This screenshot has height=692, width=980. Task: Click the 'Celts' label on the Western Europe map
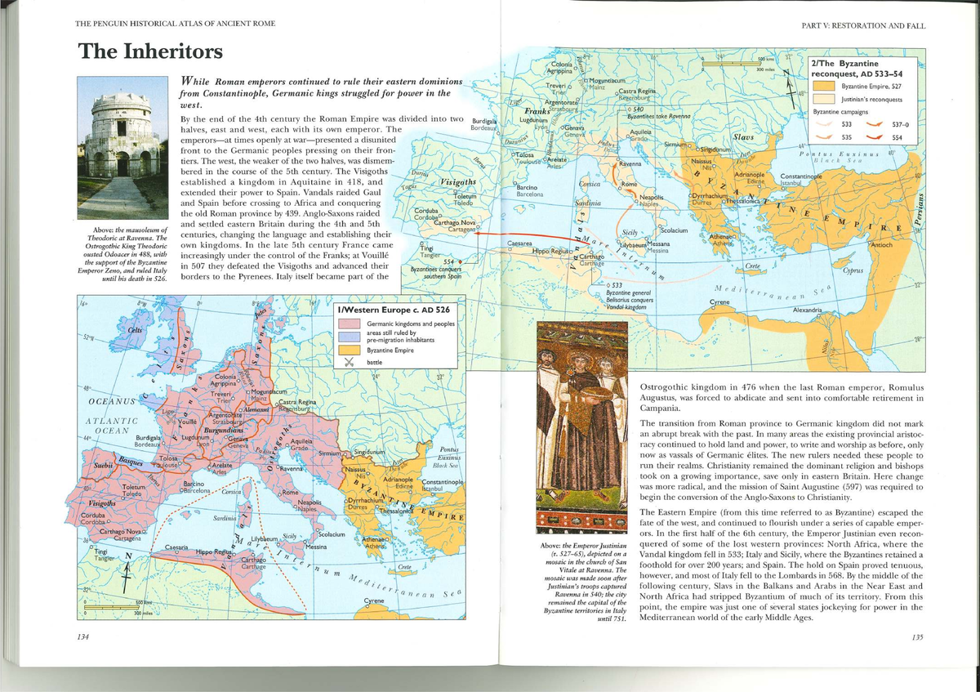[136, 328]
